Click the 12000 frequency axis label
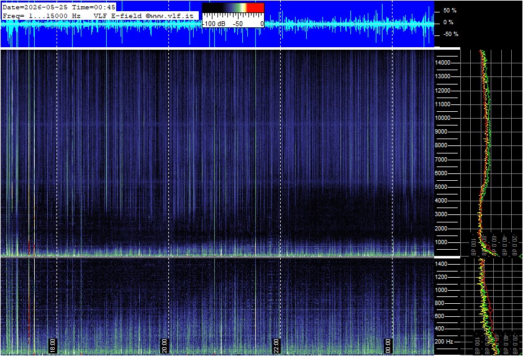 pos(443,91)
